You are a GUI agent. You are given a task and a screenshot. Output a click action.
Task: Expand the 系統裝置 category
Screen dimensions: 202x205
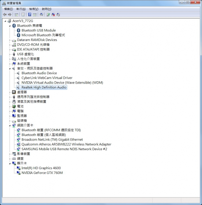tap(10, 64)
